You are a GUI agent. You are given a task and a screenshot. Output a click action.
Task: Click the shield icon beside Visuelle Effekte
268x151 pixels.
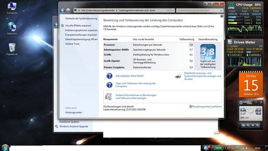tap(62, 26)
